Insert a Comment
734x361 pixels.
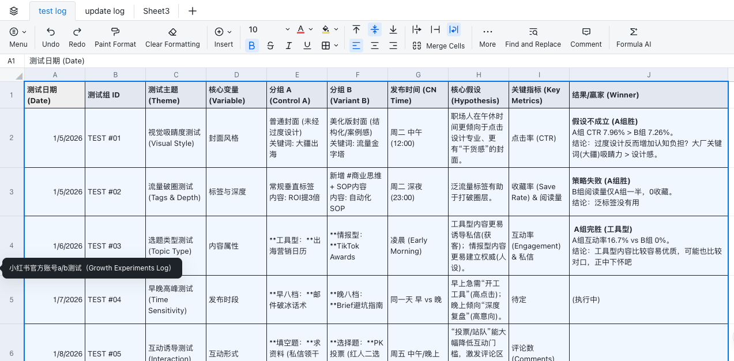point(585,37)
